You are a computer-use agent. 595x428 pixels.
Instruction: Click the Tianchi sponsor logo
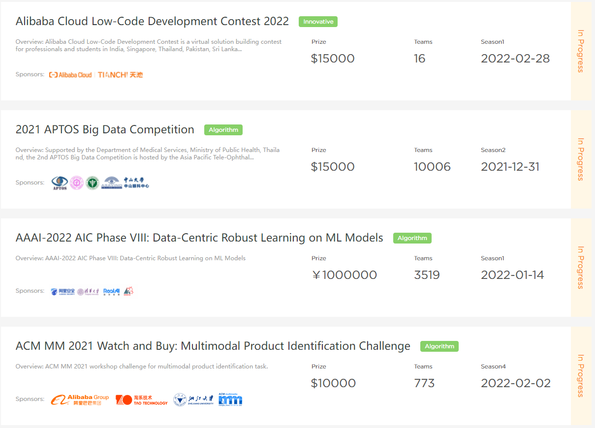(120, 75)
